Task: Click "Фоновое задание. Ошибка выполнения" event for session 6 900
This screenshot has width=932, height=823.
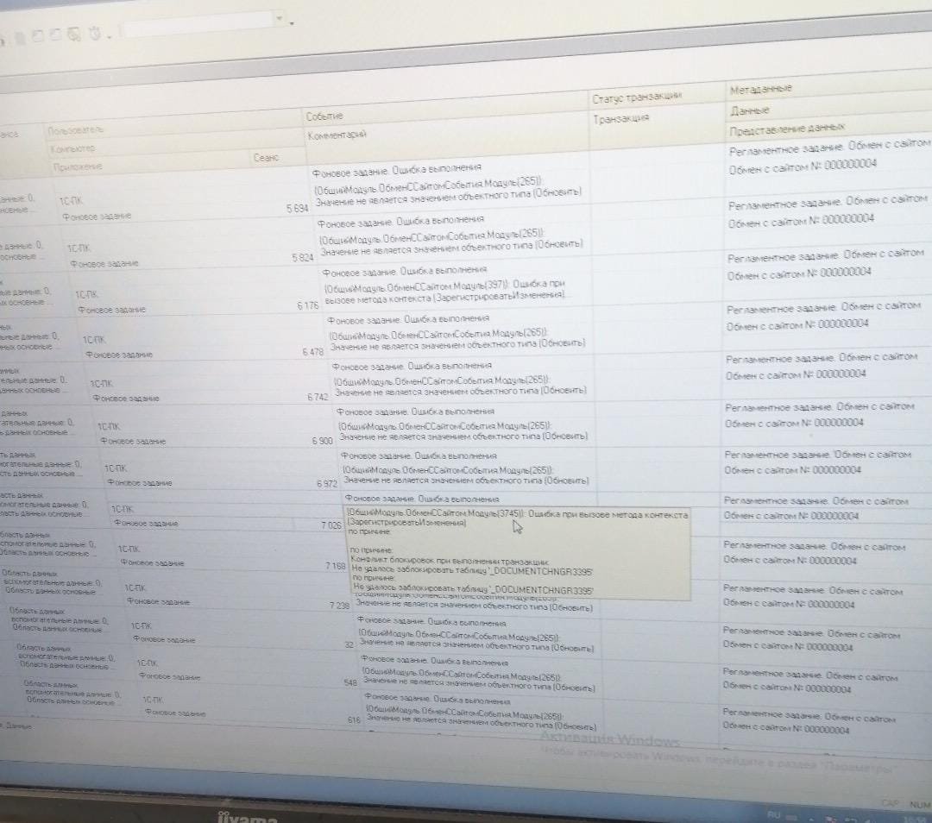Action: coord(415,411)
